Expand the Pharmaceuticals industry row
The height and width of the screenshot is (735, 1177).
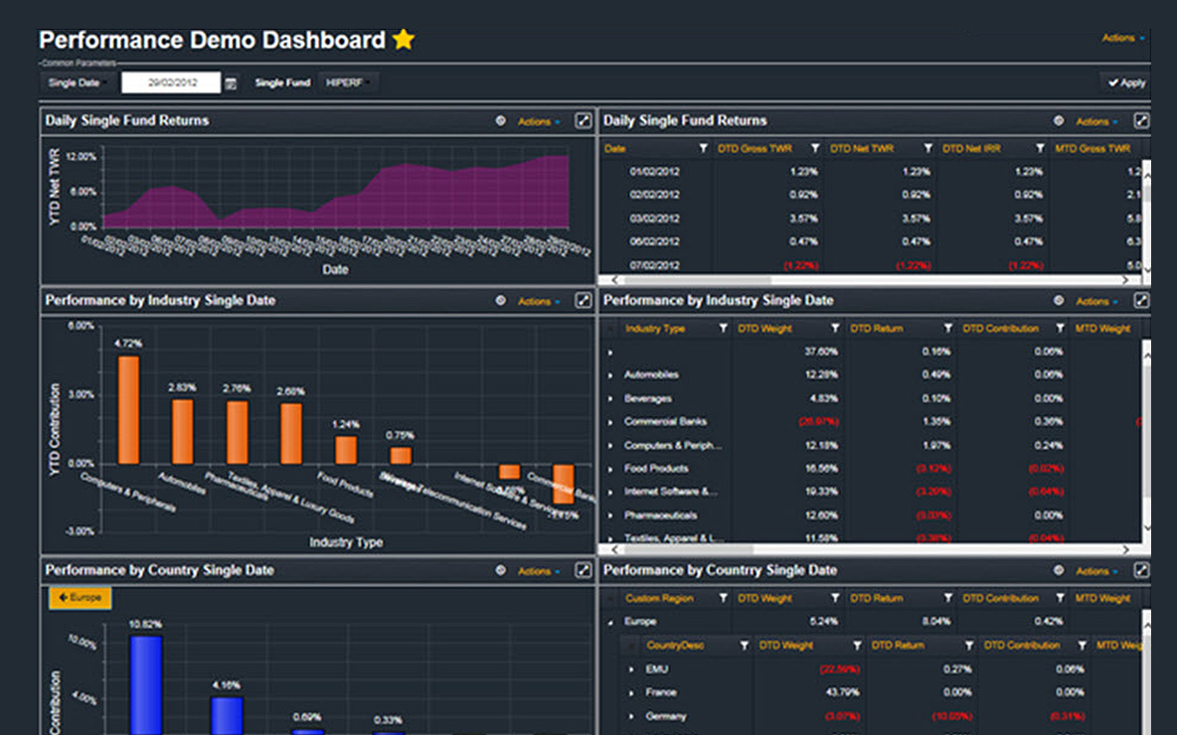pyautogui.click(x=610, y=516)
